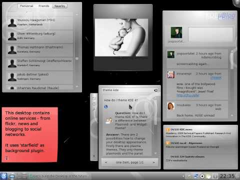Click into the microblog message input box

pyautogui.click(x=210, y=34)
